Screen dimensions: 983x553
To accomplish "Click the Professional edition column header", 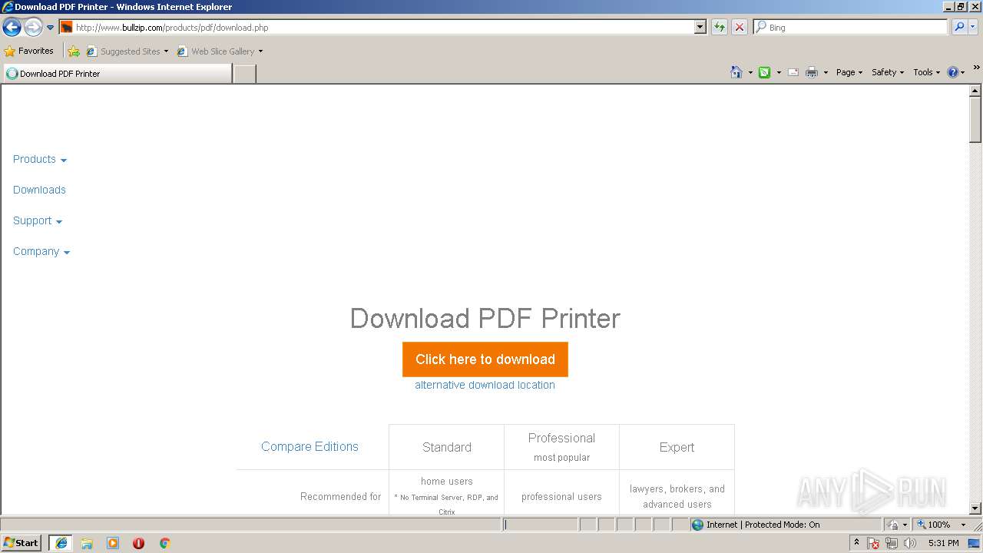I will (x=561, y=446).
